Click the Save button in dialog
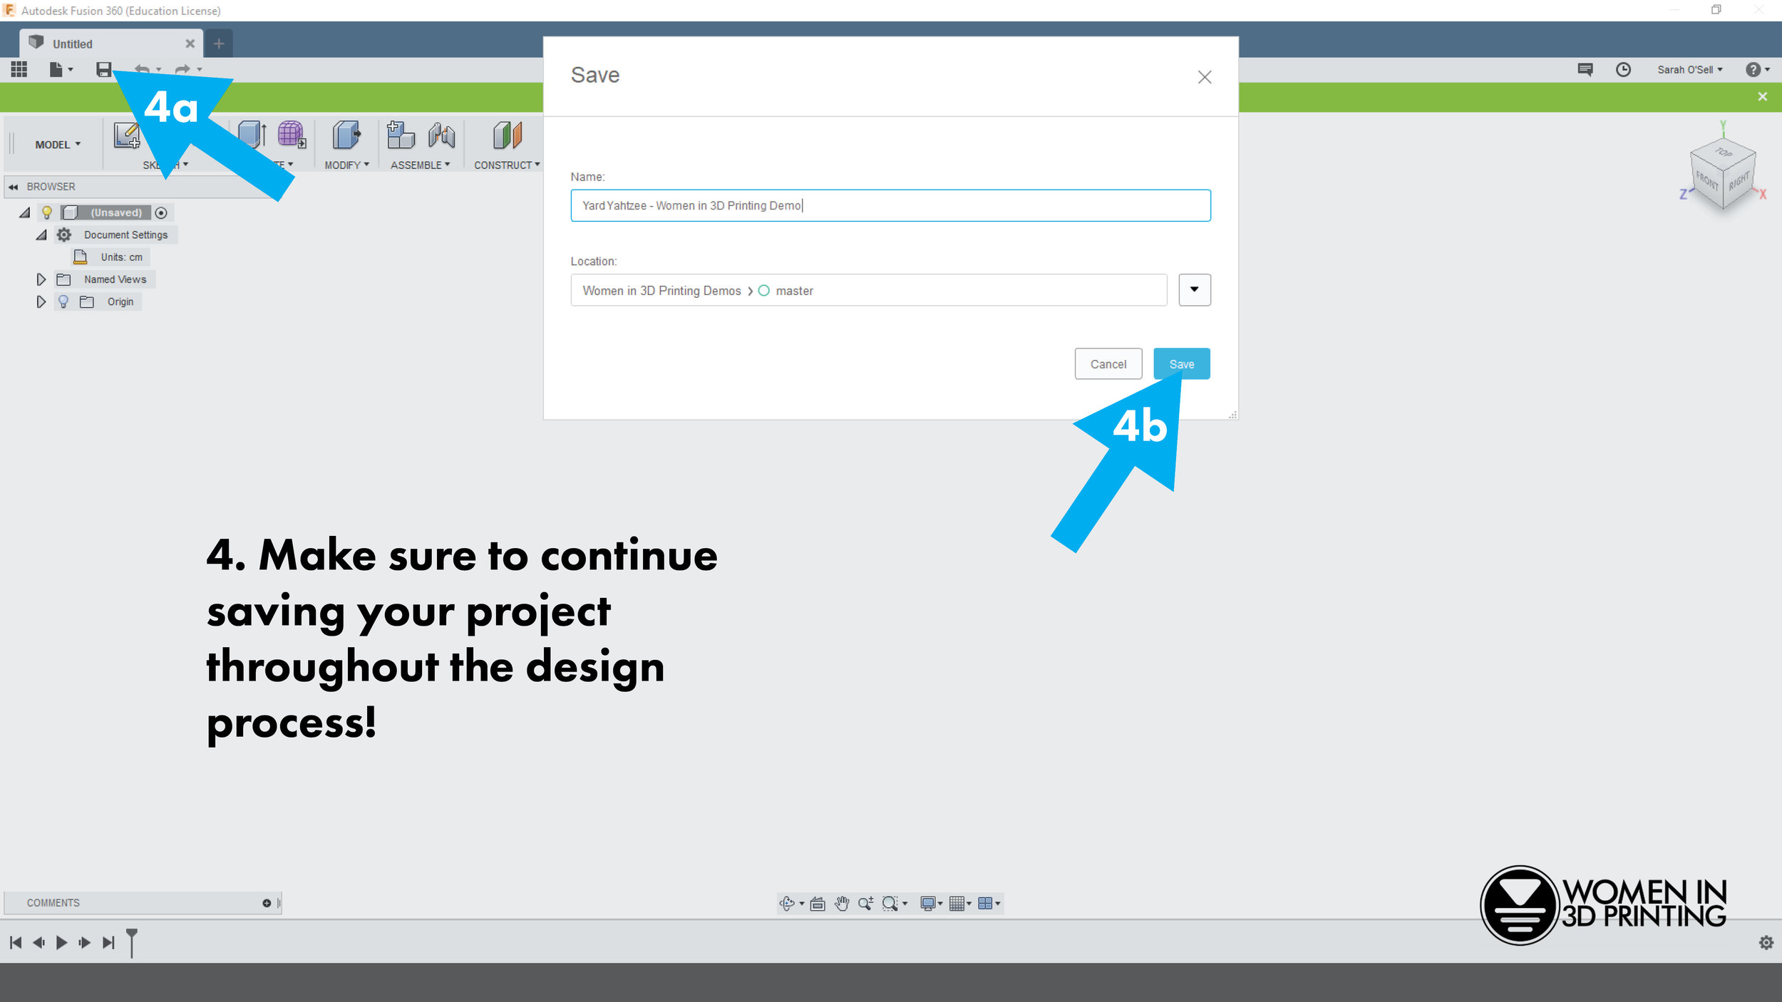 point(1181,363)
